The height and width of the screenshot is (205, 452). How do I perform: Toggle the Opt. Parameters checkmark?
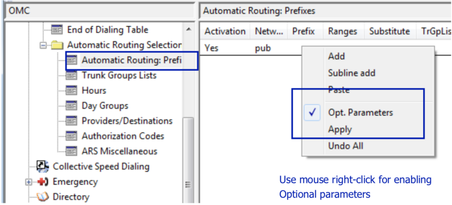tap(312, 113)
